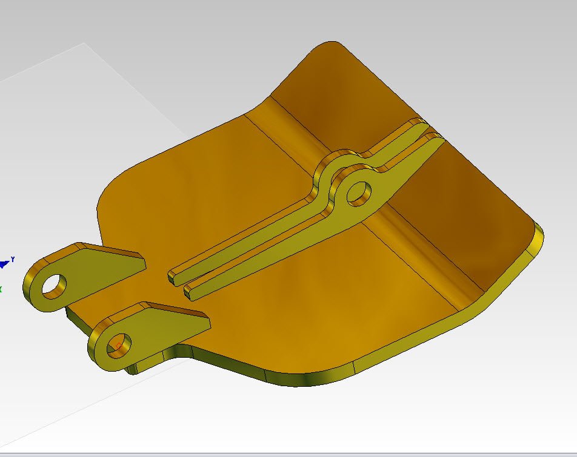Click the rounded front tip of the upper rib
577x457 pixels.
pos(172,276)
